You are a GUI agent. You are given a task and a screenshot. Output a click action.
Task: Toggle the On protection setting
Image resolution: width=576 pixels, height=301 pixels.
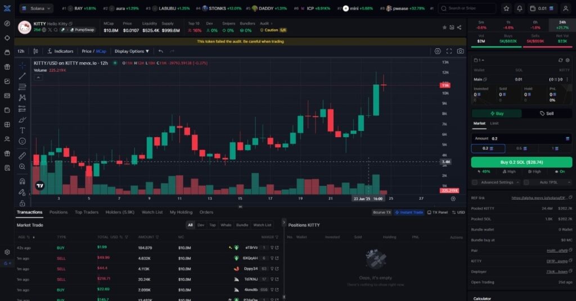[x=560, y=172]
